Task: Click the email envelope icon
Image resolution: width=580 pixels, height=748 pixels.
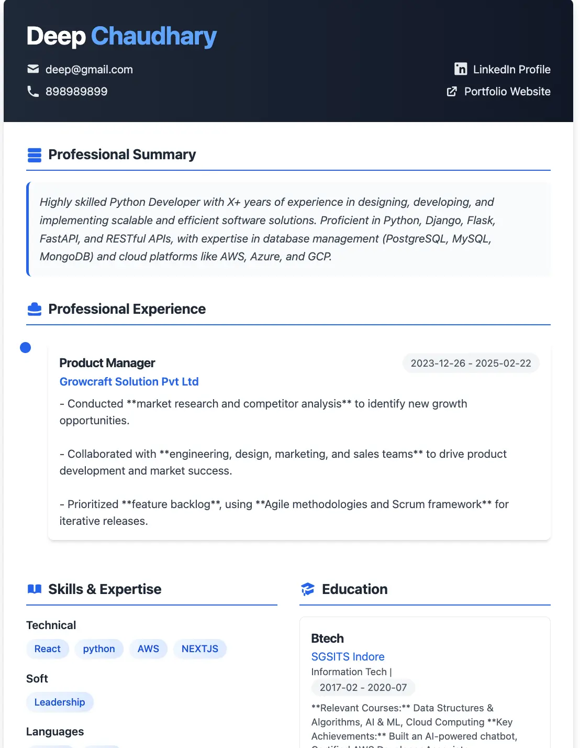Action: (x=33, y=69)
